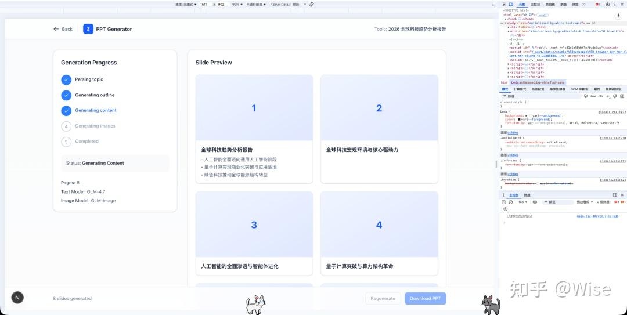
Task: Toggle :hov element state panel
Action: pyautogui.click(x=593, y=96)
